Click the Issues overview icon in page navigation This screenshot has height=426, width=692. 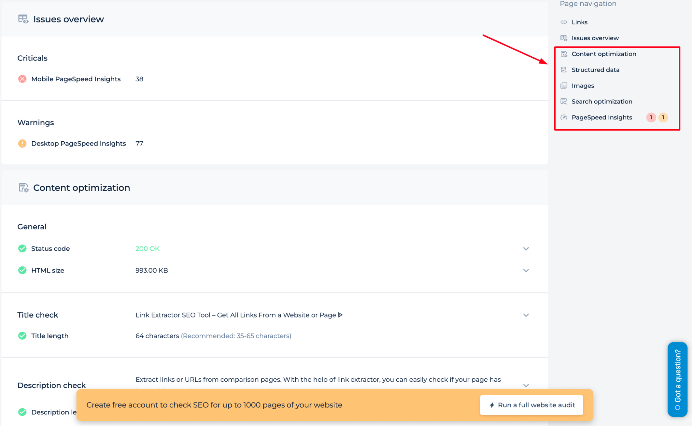click(x=564, y=38)
